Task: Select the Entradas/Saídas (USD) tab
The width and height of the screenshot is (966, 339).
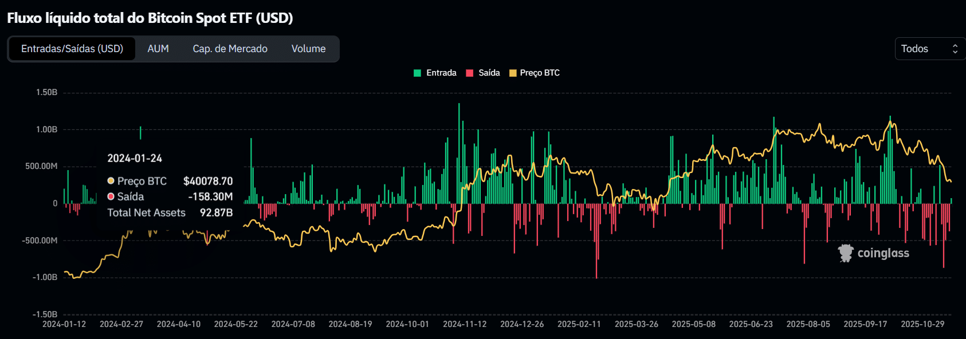Action: (72, 49)
